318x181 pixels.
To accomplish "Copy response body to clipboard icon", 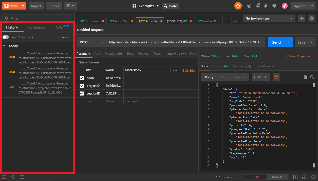I will (305, 77).
